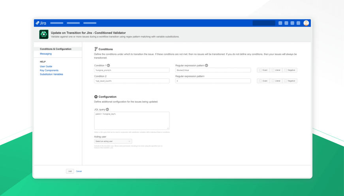
Task: Open the Regular expression pattern help icon
Action: pyautogui.click(x=207, y=66)
